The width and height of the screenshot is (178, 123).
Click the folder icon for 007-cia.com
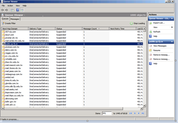[x=4, y=32]
